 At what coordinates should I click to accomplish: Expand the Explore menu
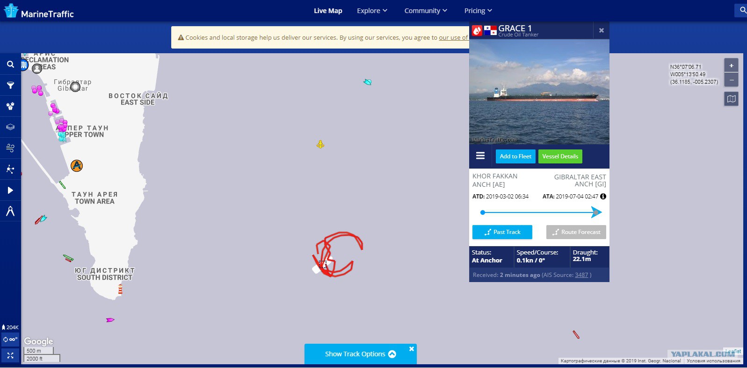tap(372, 11)
